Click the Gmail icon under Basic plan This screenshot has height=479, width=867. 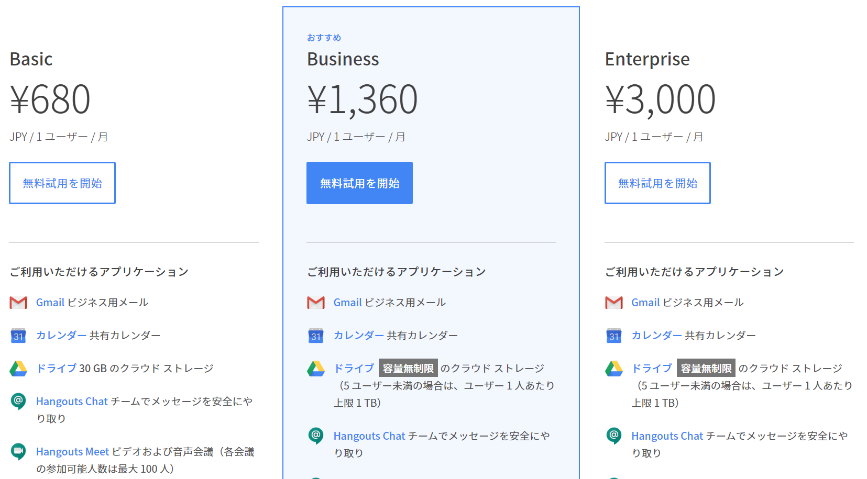[x=18, y=303]
